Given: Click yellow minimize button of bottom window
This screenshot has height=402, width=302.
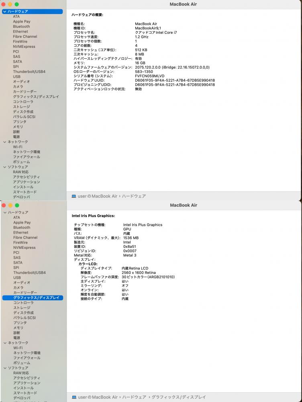Looking at the screenshot, I should point(10,205).
